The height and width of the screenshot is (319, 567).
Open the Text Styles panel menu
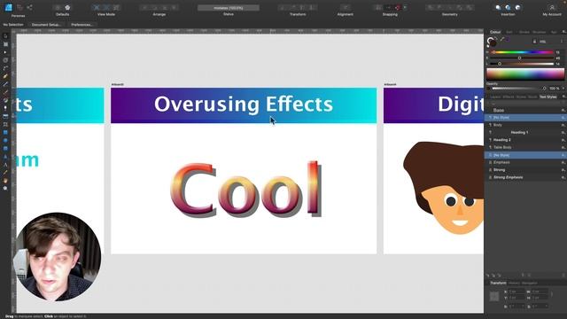(563, 97)
